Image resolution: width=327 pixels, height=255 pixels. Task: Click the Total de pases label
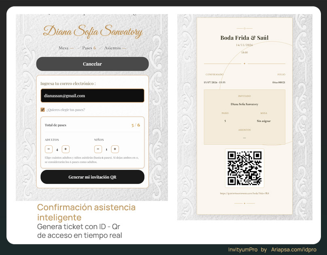click(55, 125)
